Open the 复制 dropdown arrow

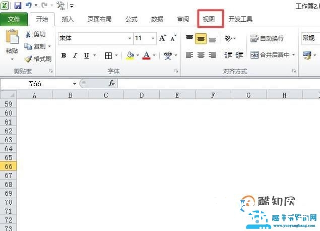click(x=49, y=46)
